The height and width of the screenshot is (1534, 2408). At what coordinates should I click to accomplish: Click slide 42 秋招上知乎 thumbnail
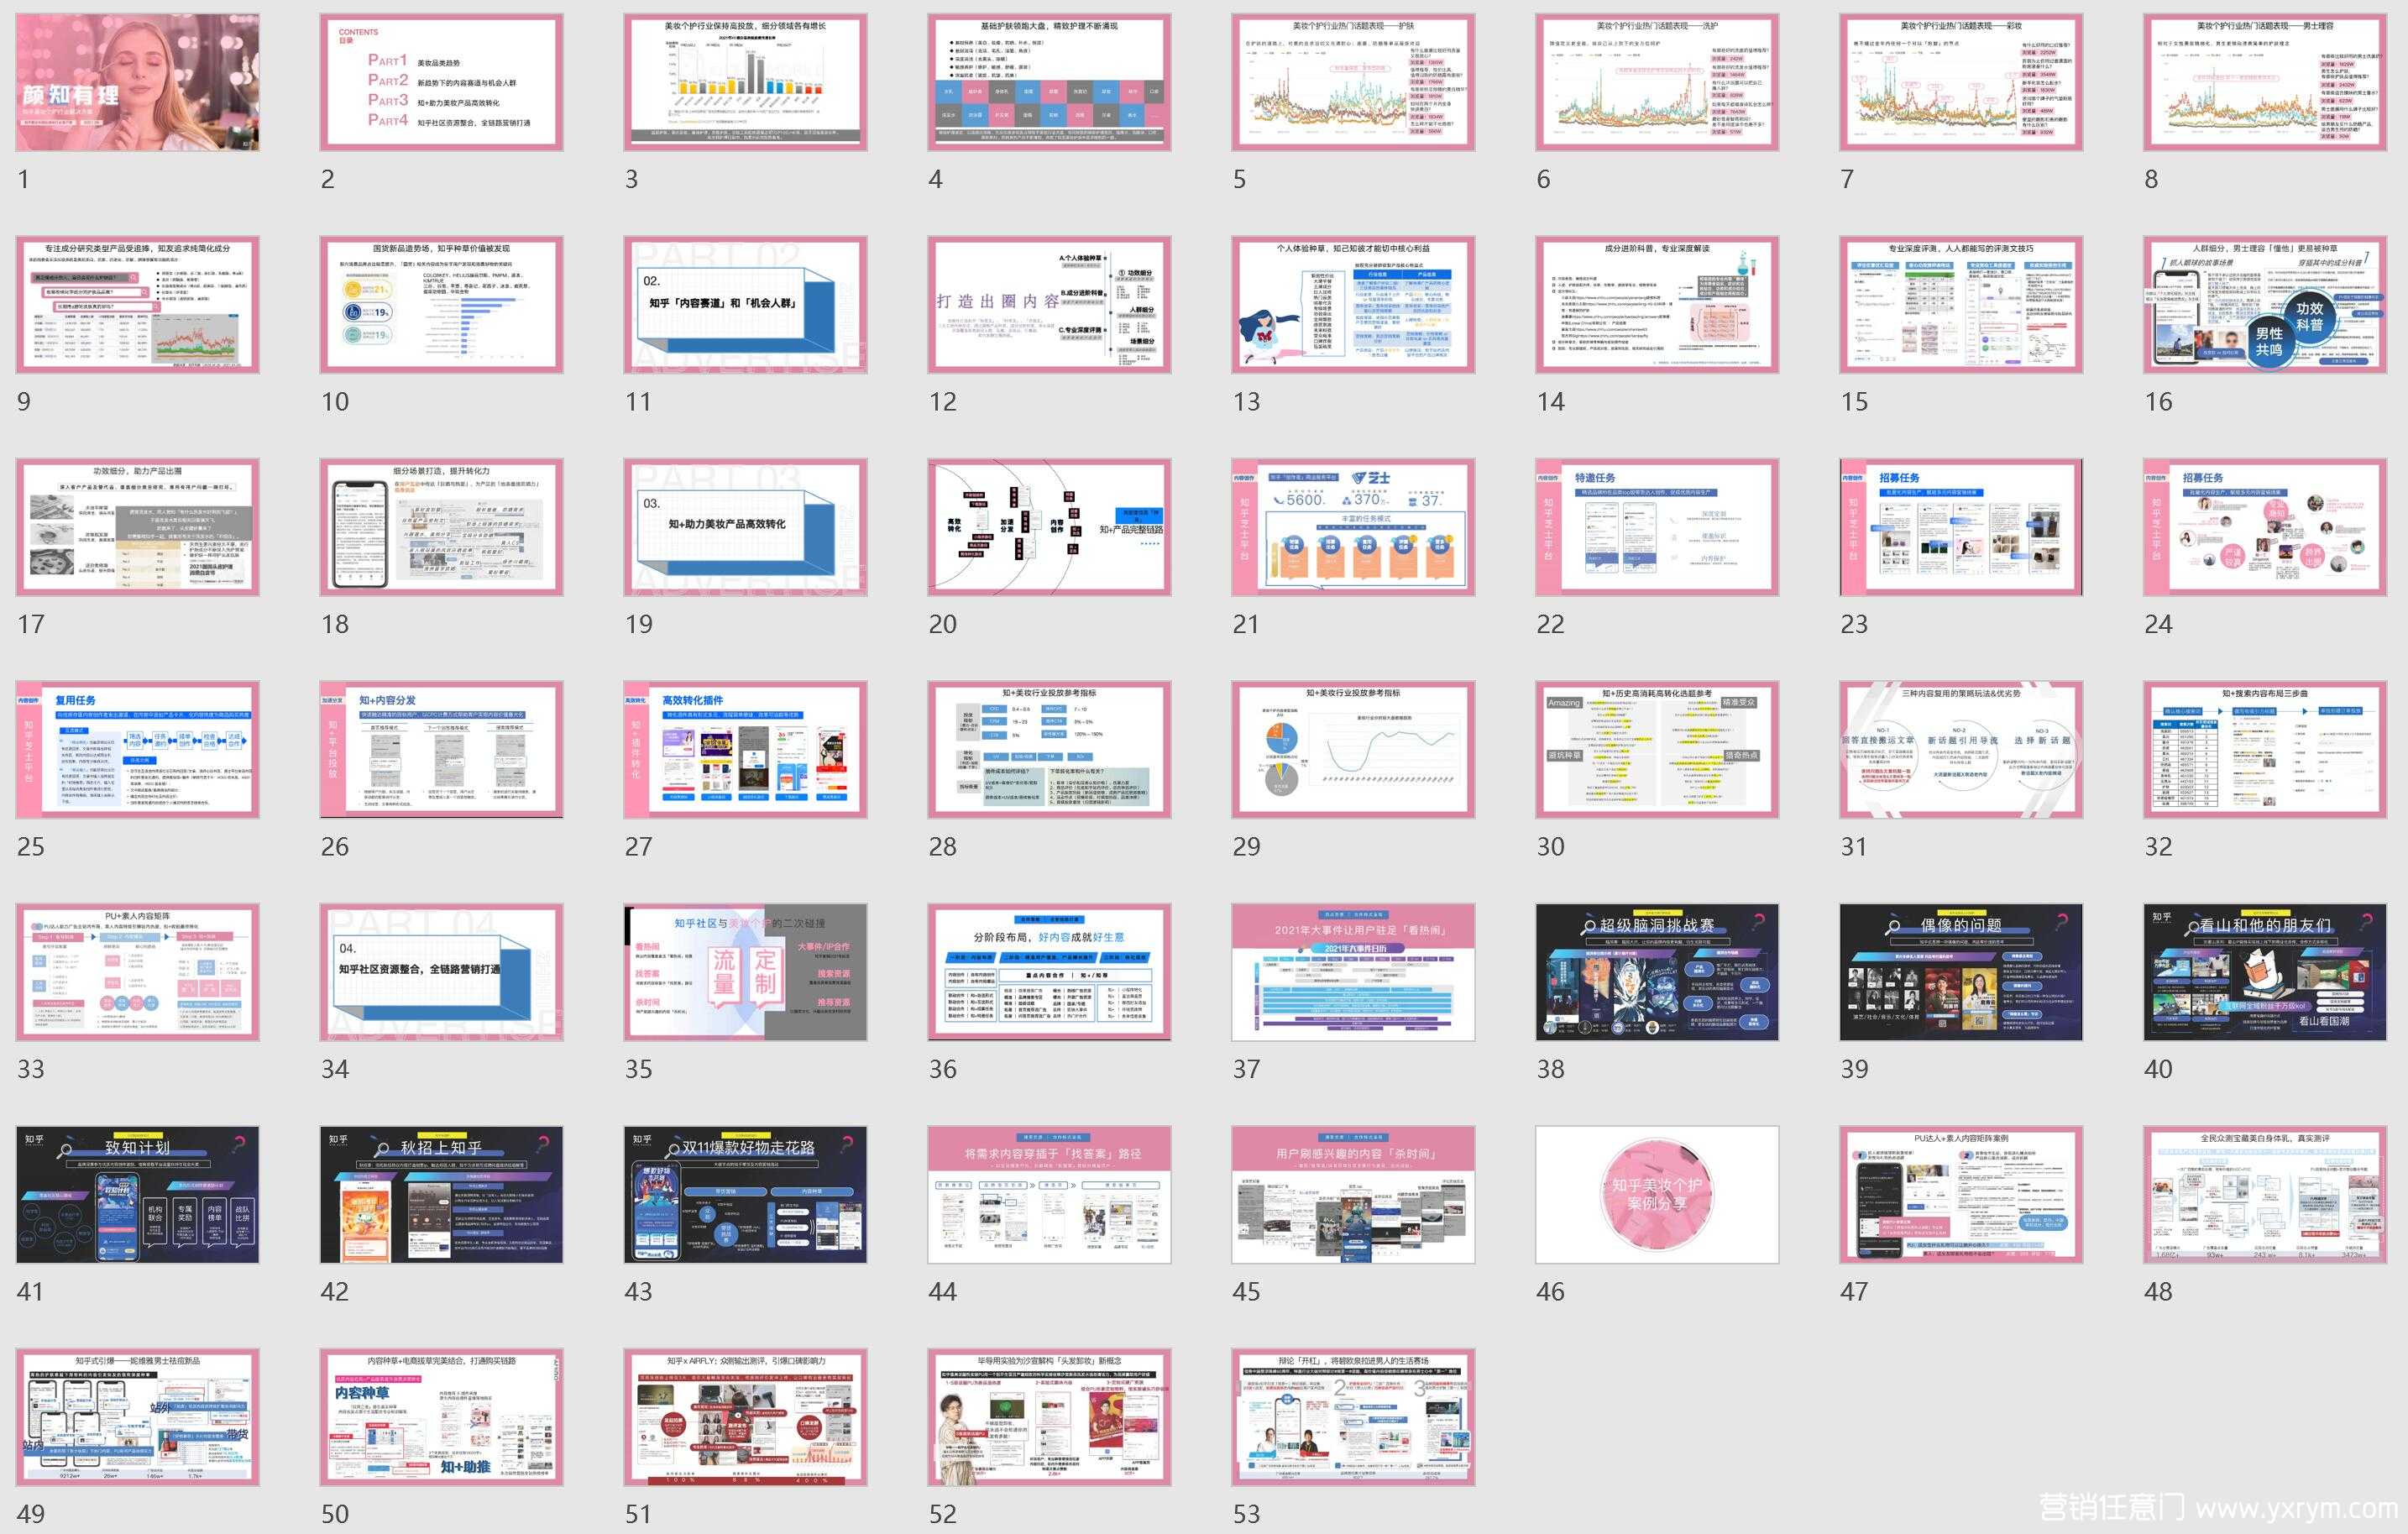pyautogui.click(x=441, y=1195)
